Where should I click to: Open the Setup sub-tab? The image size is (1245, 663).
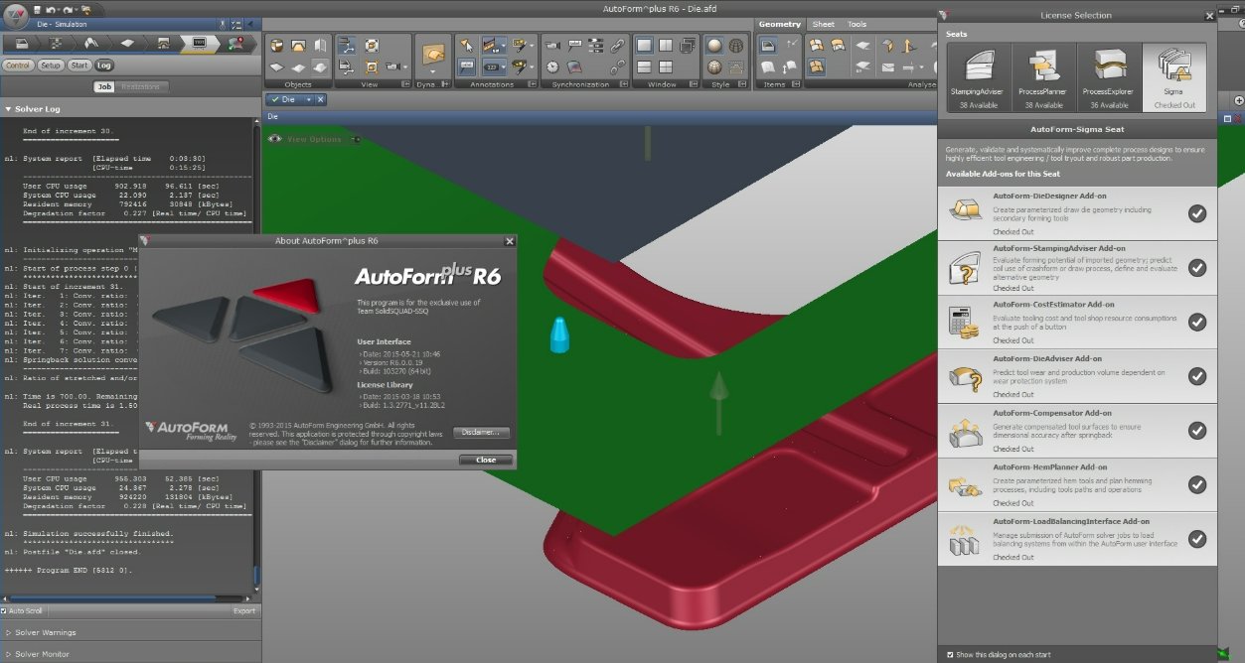click(51, 66)
